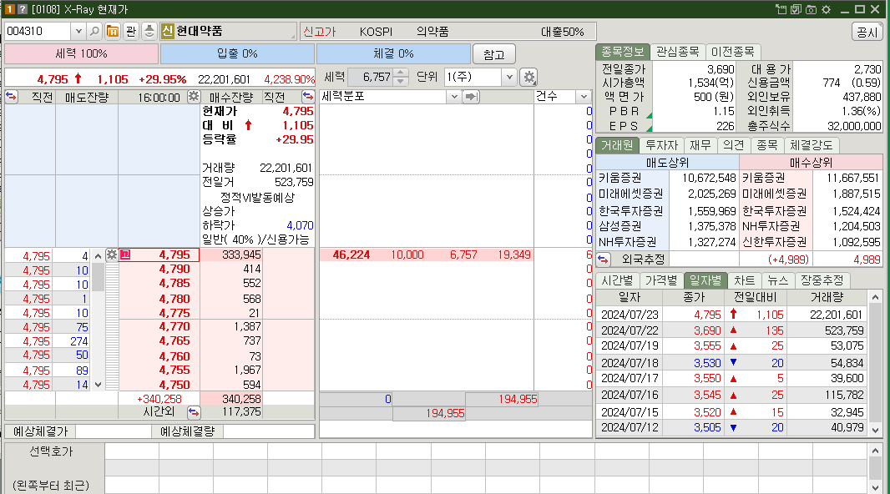Click the title bar checklist window icon

(x=796, y=9)
